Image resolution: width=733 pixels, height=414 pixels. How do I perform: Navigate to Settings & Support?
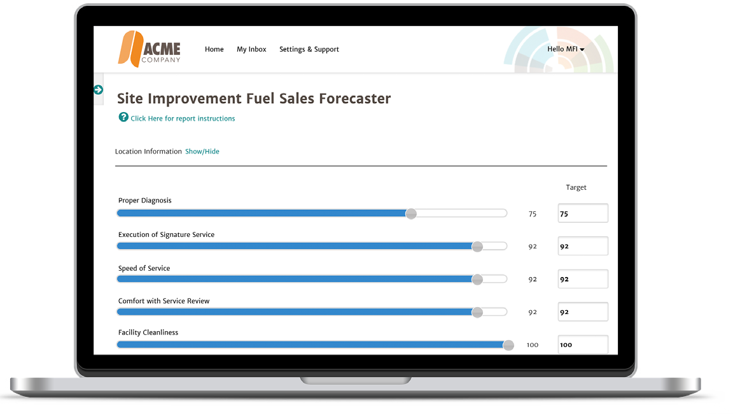click(309, 49)
